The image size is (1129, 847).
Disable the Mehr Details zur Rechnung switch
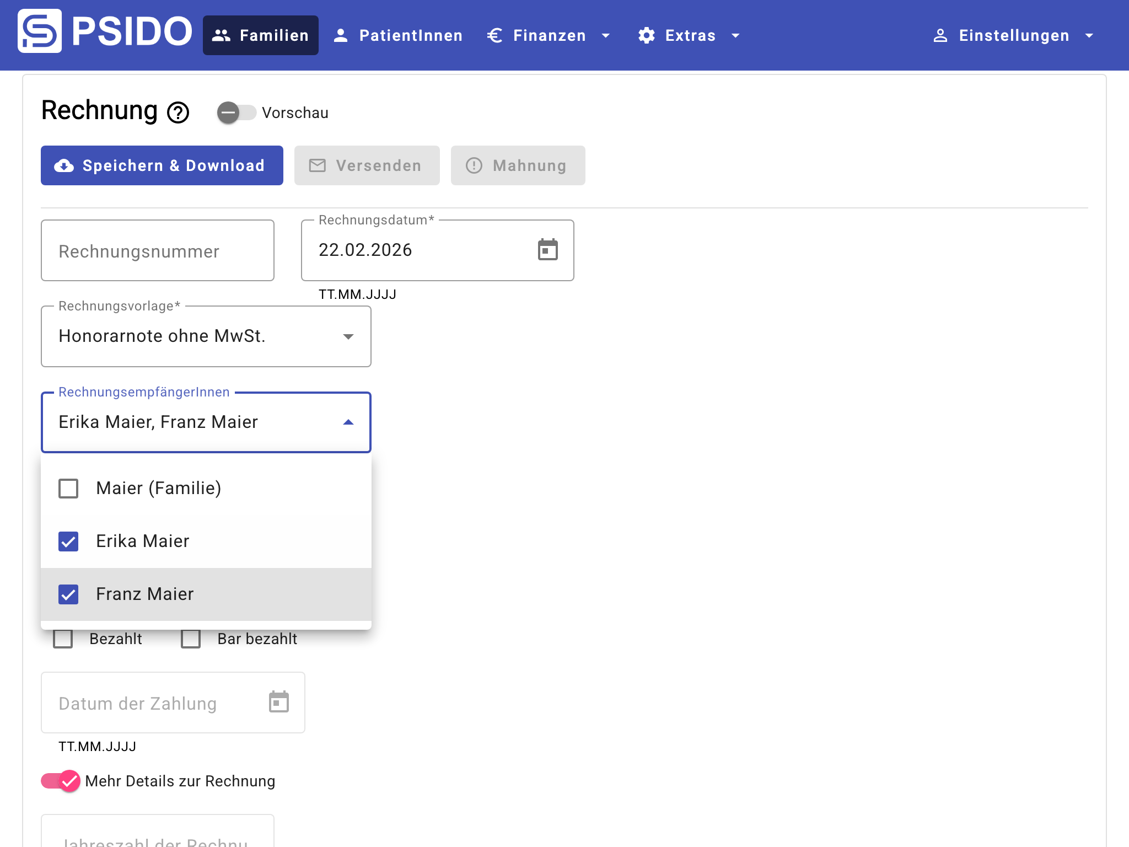point(61,781)
